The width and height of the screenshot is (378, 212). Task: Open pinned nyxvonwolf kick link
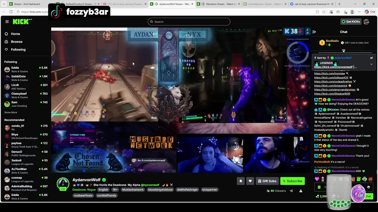pos(333,67)
